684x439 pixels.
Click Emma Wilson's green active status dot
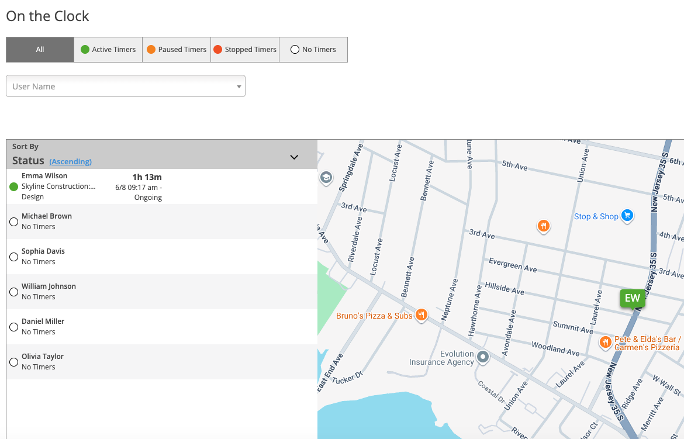tap(13, 187)
